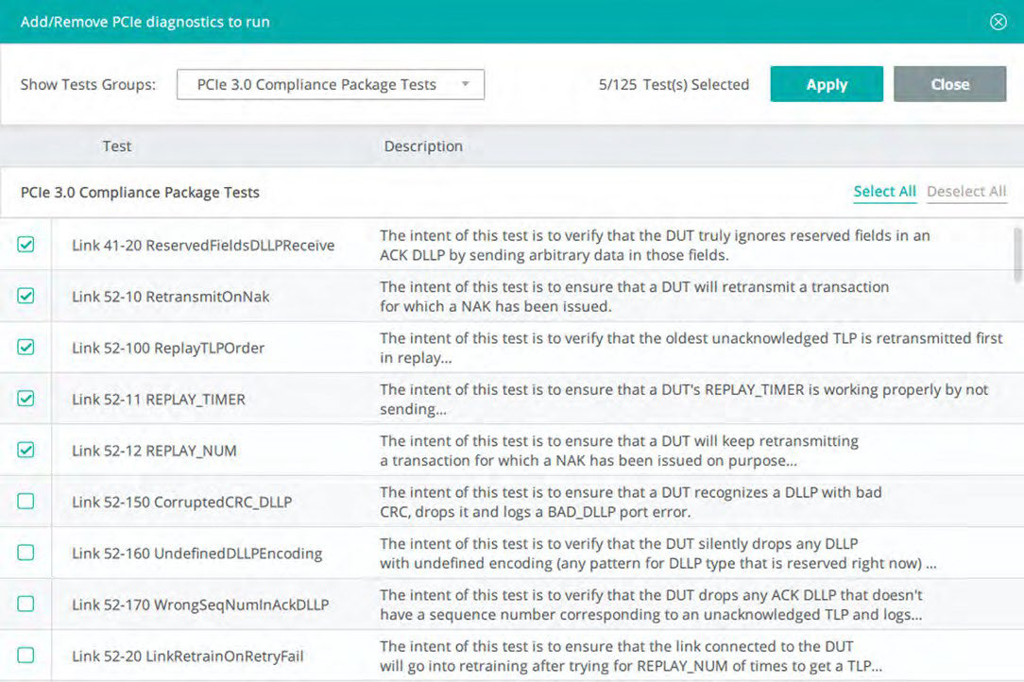Click description about link retraining after REPLAY_NUM tries

631,656
